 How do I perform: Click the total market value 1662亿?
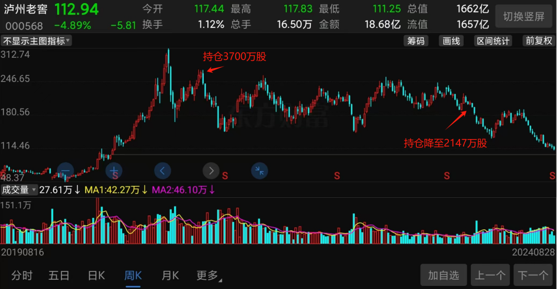(x=473, y=9)
